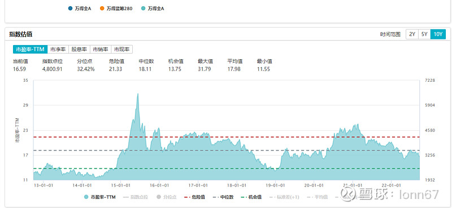Click the 危险值 value 21.33
This screenshot has width=452, height=208.
[x=115, y=69]
